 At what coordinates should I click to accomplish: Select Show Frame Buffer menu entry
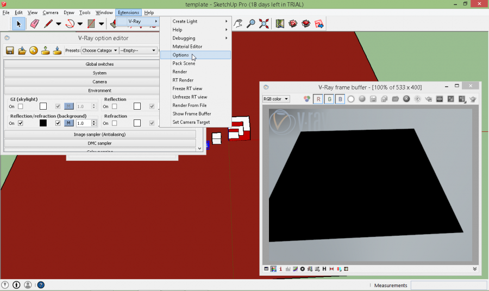coord(191,113)
